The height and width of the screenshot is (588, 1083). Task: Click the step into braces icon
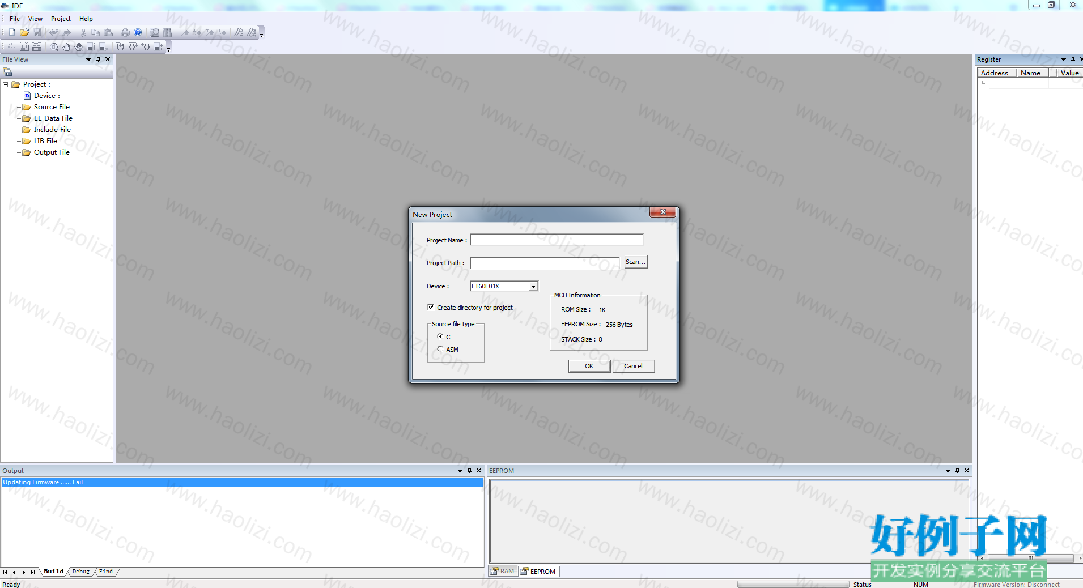tap(120, 47)
